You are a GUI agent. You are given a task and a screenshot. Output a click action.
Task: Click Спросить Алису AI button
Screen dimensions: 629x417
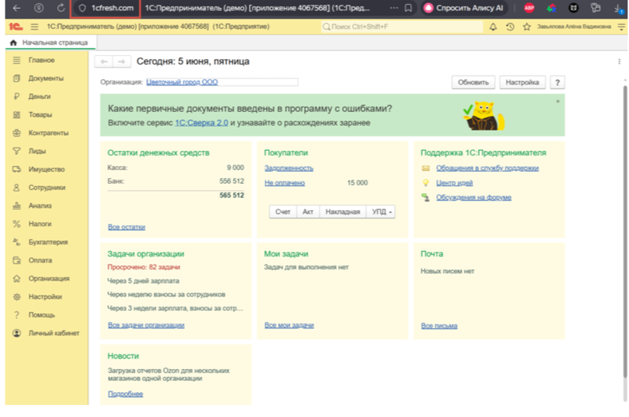[464, 8]
